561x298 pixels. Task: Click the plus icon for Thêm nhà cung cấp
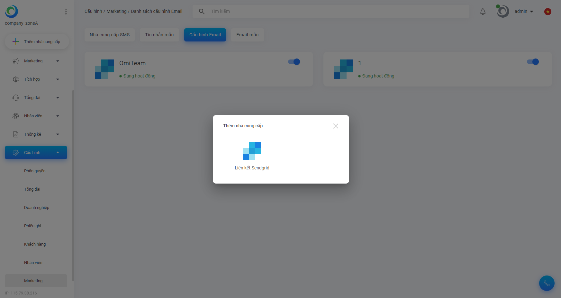15,41
